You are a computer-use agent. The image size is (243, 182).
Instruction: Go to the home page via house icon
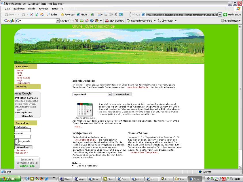tap(42, 15)
